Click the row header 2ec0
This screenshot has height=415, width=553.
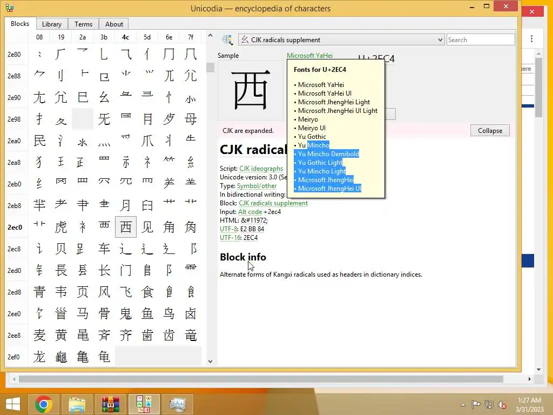[15, 227]
